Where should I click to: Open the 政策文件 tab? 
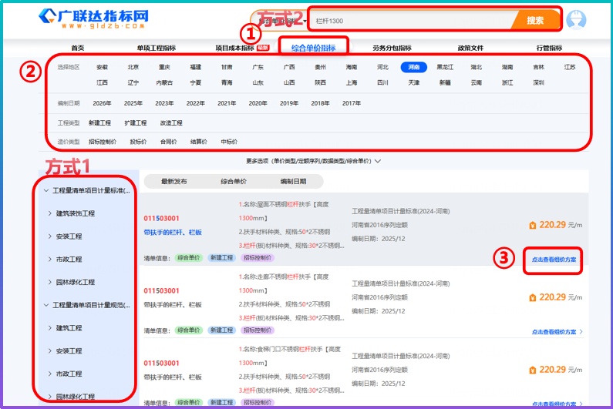point(470,48)
